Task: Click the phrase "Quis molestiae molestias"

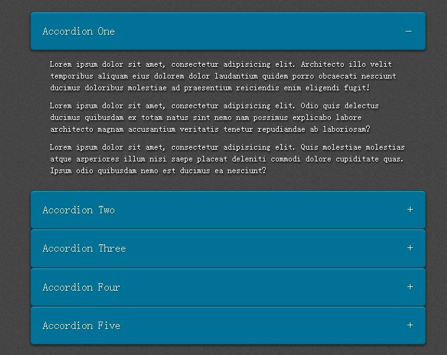Action: pos(352,147)
